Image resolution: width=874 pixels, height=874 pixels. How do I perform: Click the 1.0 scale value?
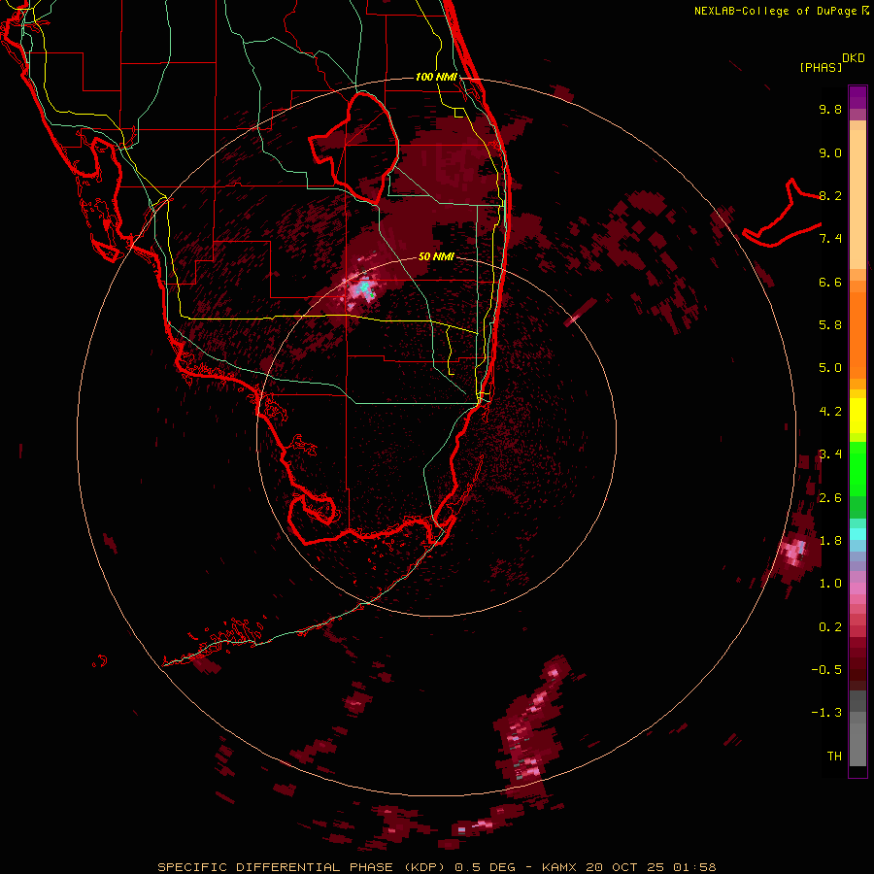pos(830,584)
